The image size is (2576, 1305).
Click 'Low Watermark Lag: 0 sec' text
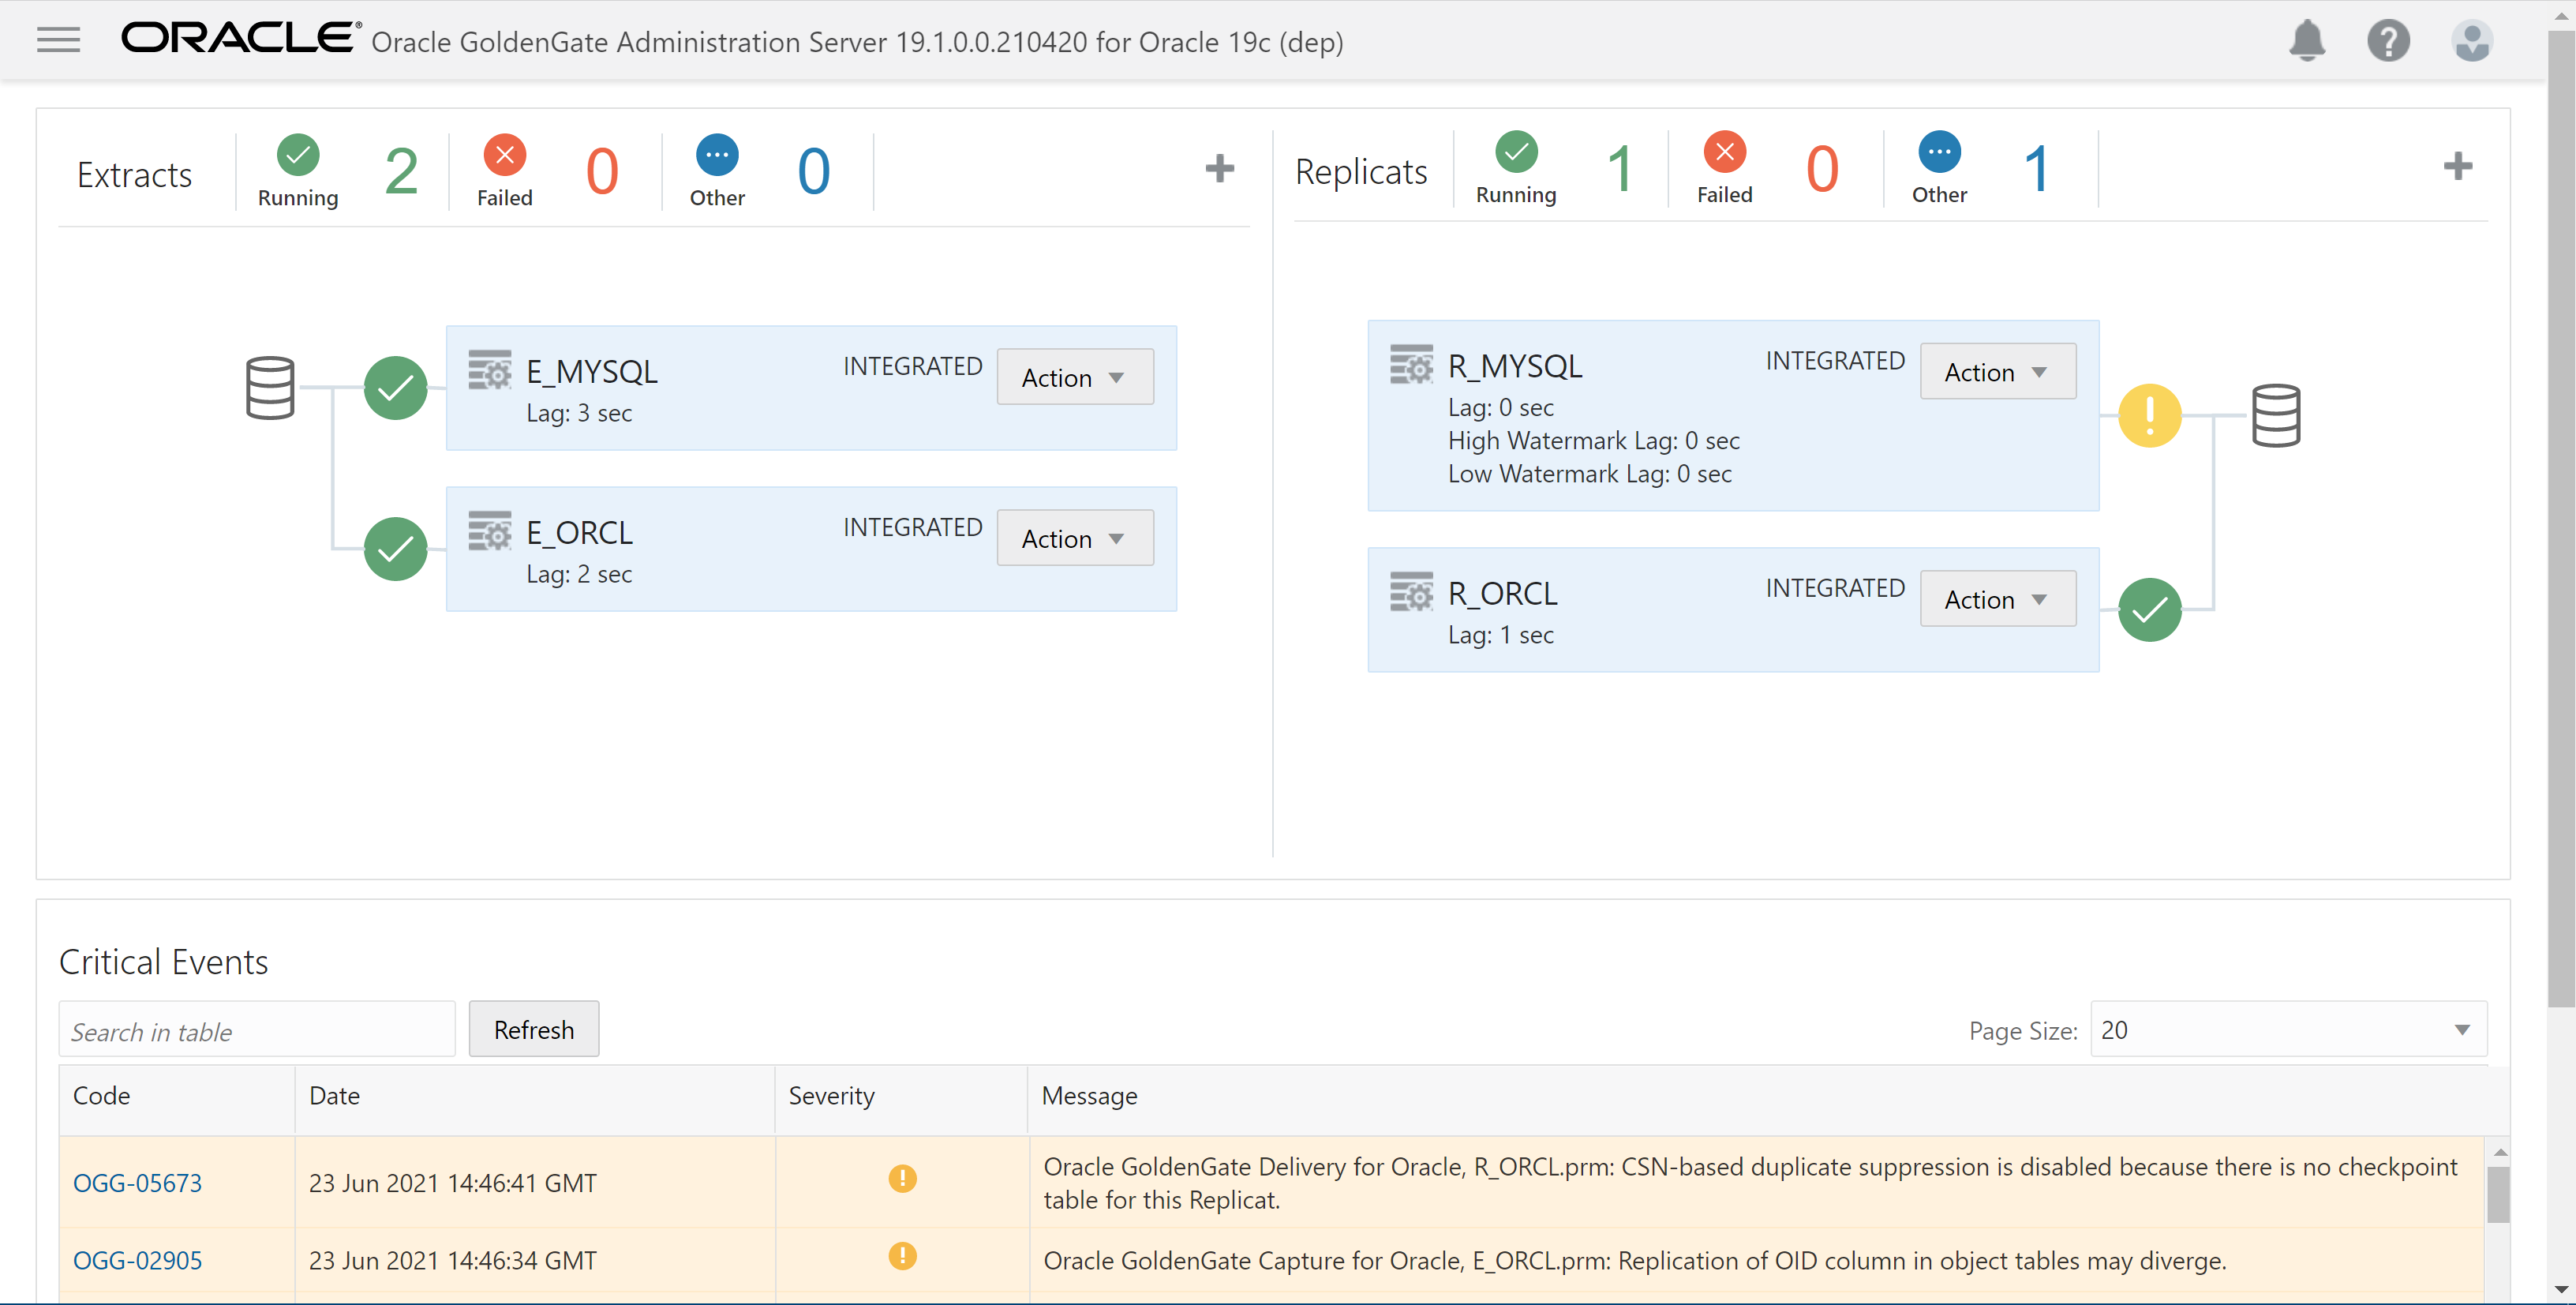(1590, 473)
